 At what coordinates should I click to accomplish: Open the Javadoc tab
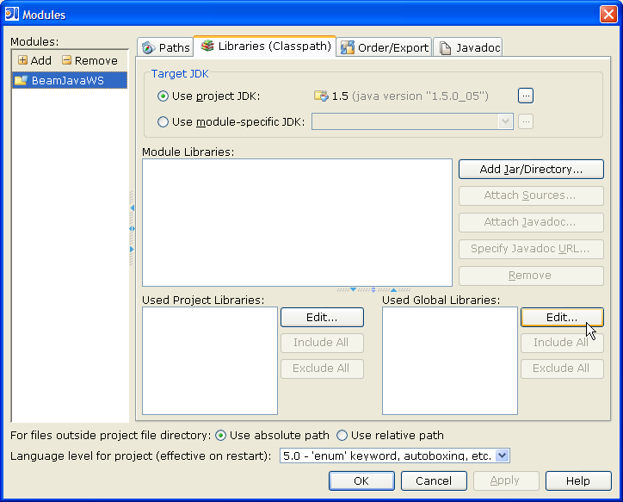pos(468,47)
